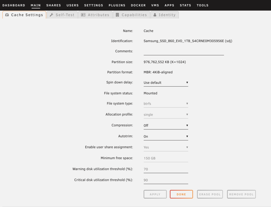
Task: Go to the Stats page
Action: [185, 5]
